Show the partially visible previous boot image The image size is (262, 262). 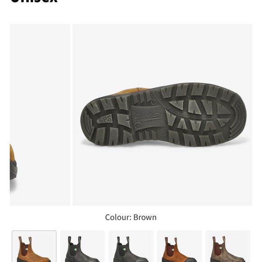click(40, 115)
